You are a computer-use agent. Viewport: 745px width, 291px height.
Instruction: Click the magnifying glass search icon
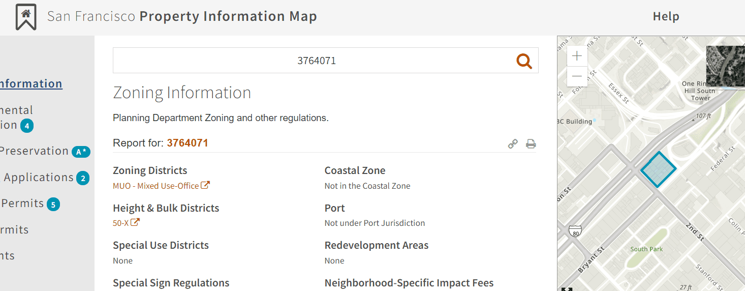tap(524, 61)
